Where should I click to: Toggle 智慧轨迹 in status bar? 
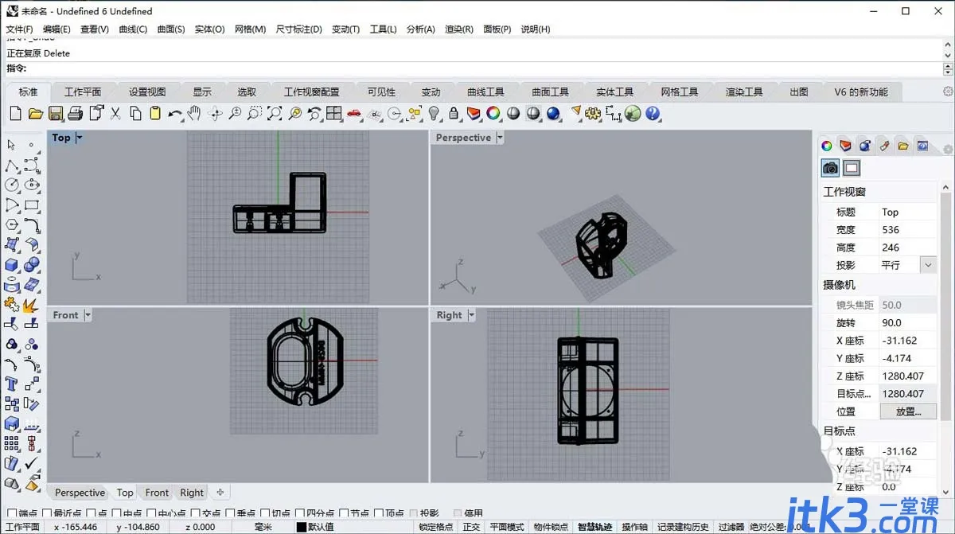(595, 527)
